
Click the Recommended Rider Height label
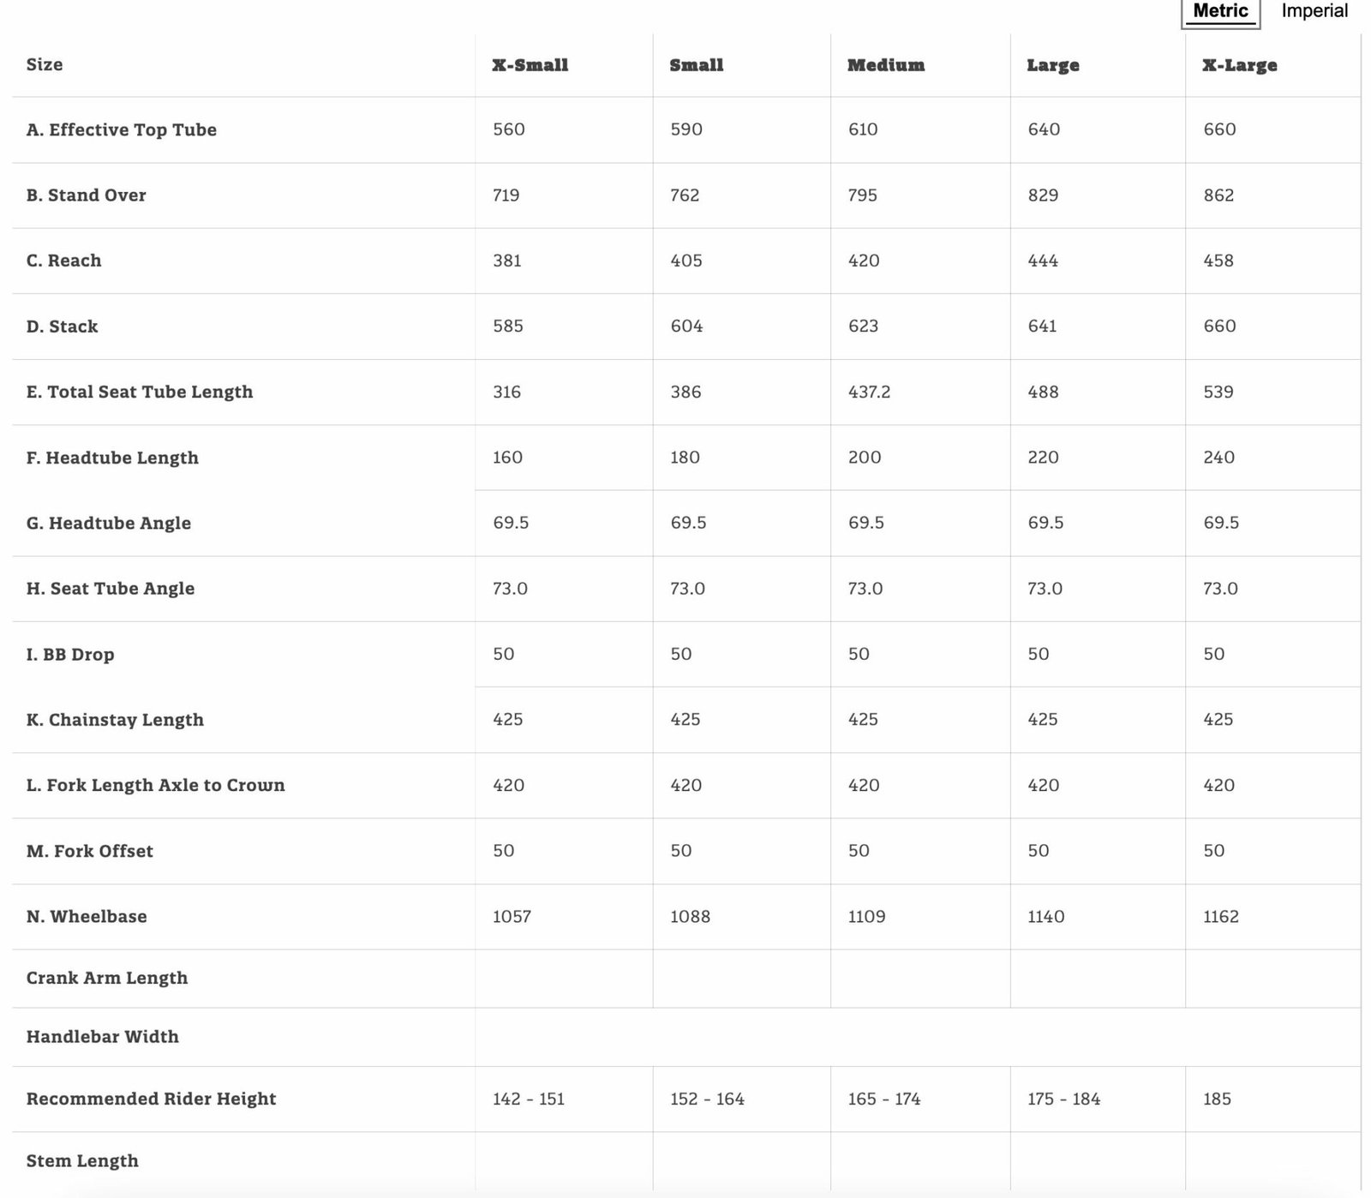[x=151, y=1099]
